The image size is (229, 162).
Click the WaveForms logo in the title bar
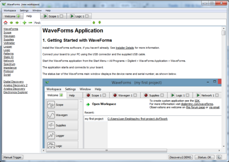tap(4, 4)
